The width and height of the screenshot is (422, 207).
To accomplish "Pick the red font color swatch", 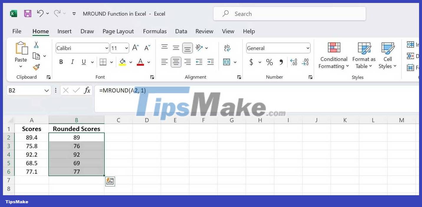I will 141,64.
